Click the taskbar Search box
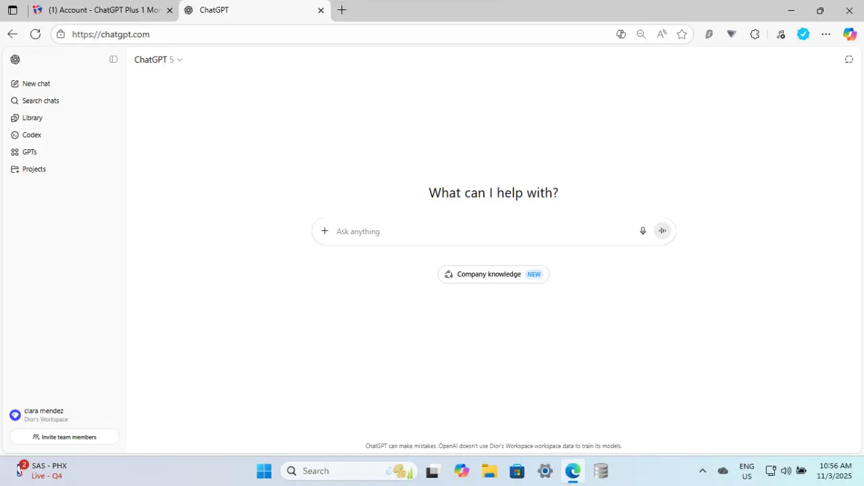Image resolution: width=864 pixels, height=486 pixels. coord(349,470)
